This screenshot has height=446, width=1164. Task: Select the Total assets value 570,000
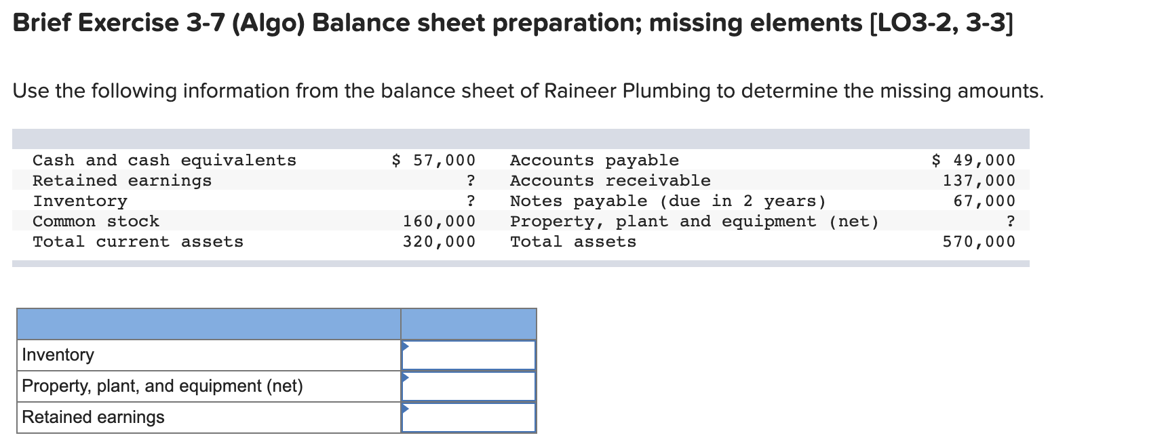point(979,241)
